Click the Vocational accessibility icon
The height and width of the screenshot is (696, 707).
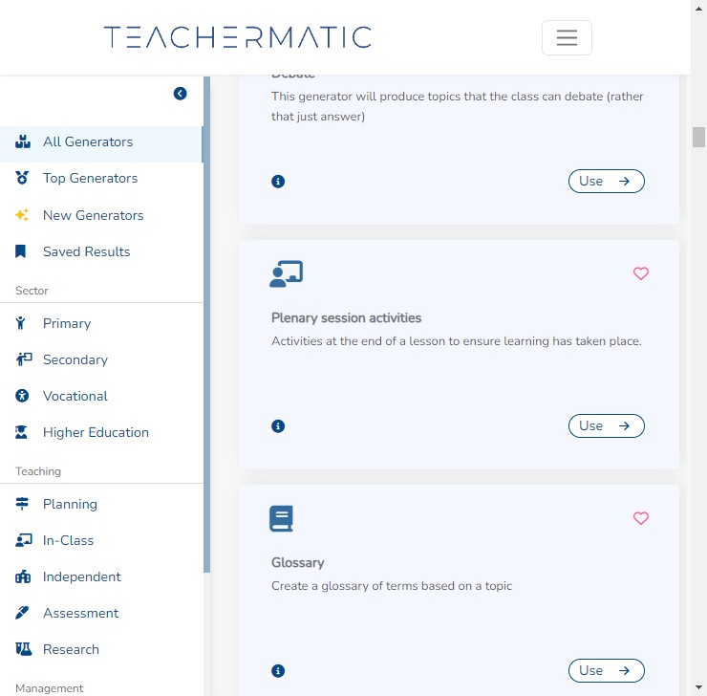point(22,396)
